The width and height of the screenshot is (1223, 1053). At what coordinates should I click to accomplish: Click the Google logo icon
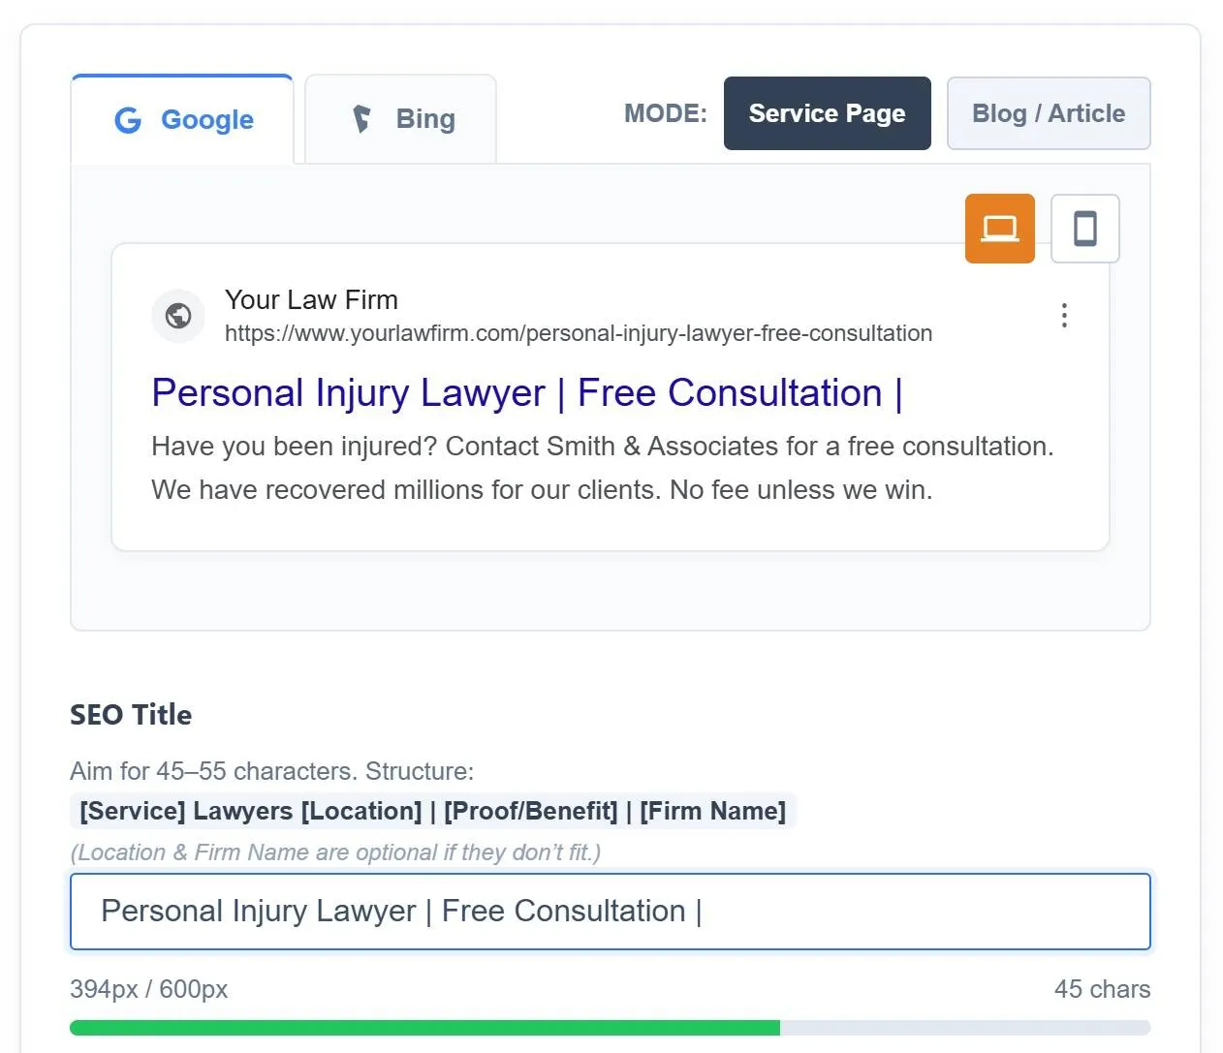pos(127,119)
